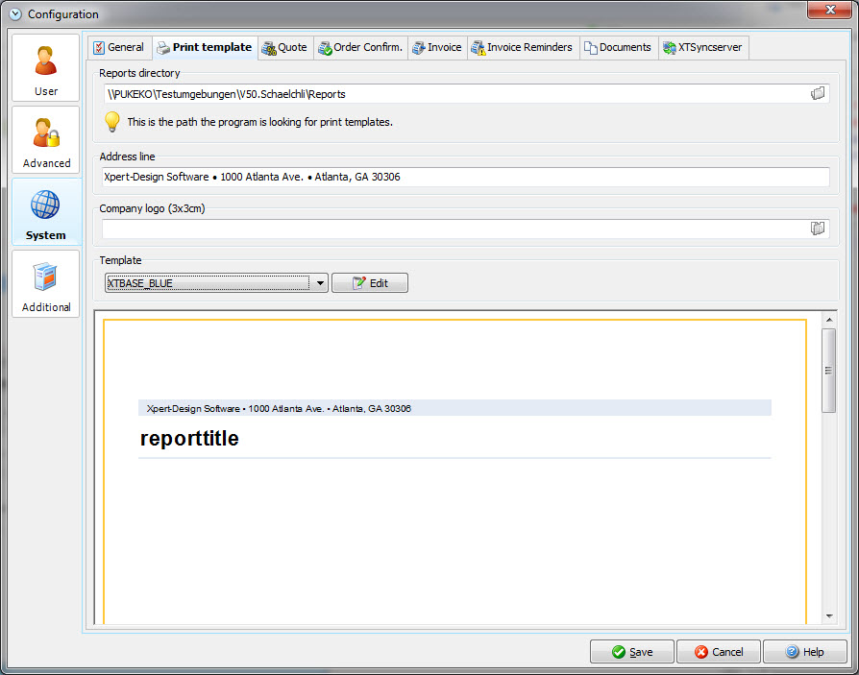Expand the XTBASE_BLUE template list
The height and width of the screenshot is (675, 859).
coord(320,282)
